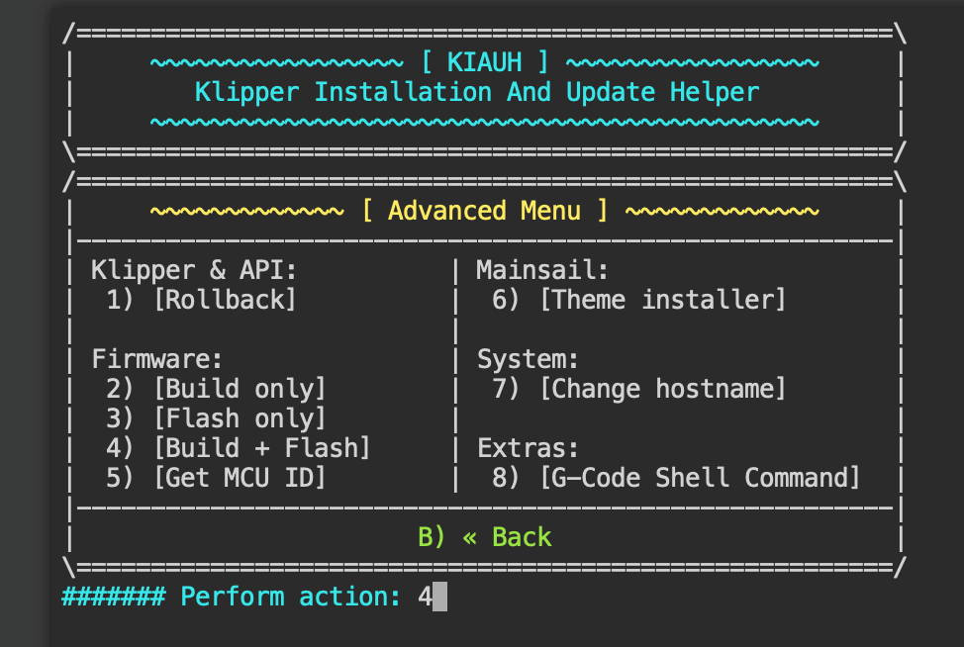Select the Build + Flash option
Viewport: 964px width, 647px height.
point(238,448)
